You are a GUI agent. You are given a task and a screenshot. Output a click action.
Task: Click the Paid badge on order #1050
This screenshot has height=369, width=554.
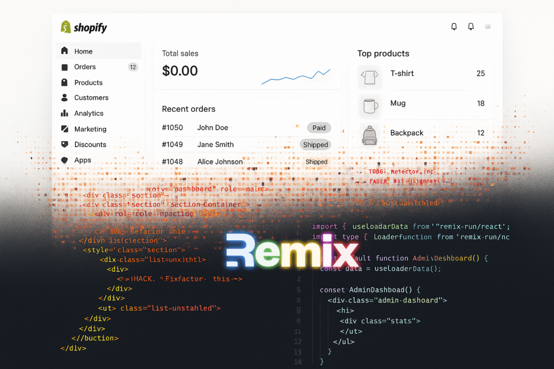pyautogui.click(x=319, y=128)
